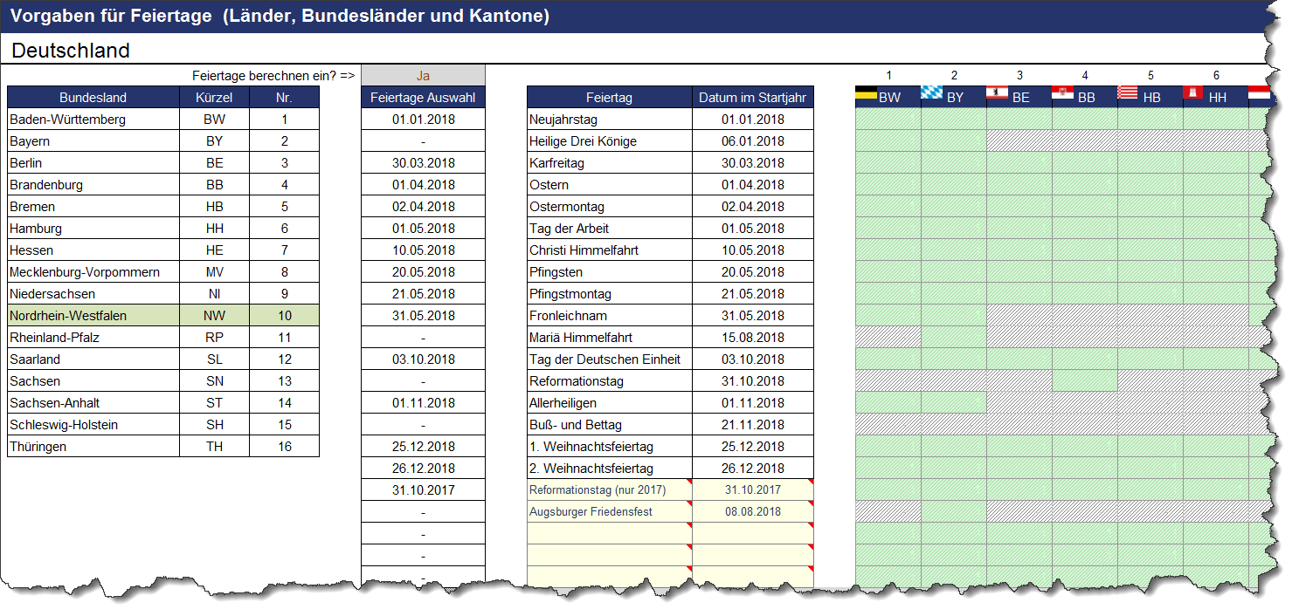Screen dimensions: 1299x616
Task: Select the Hessen cell
Action: coord(93,250)
